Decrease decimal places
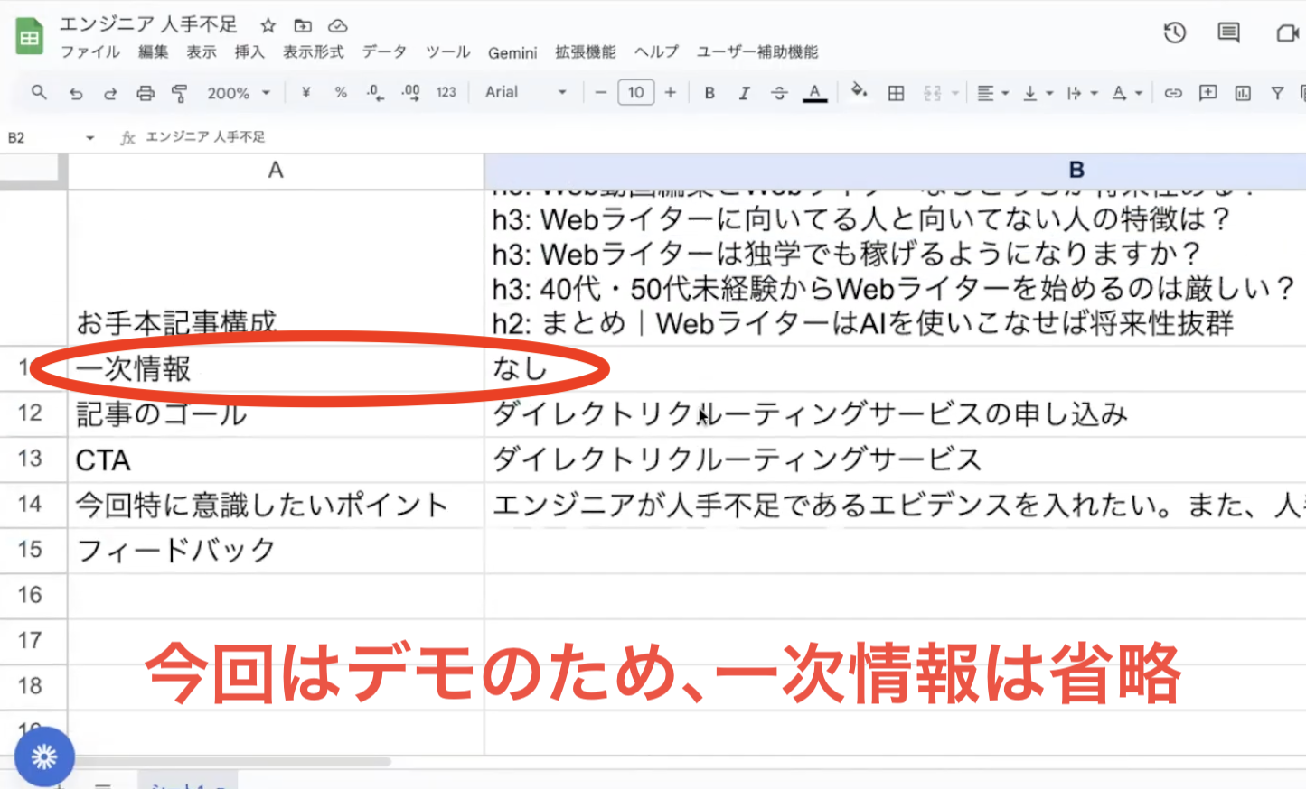 click(375, 92)
